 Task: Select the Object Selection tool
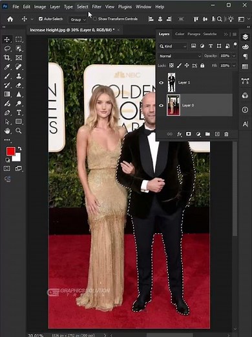point(19,49)
